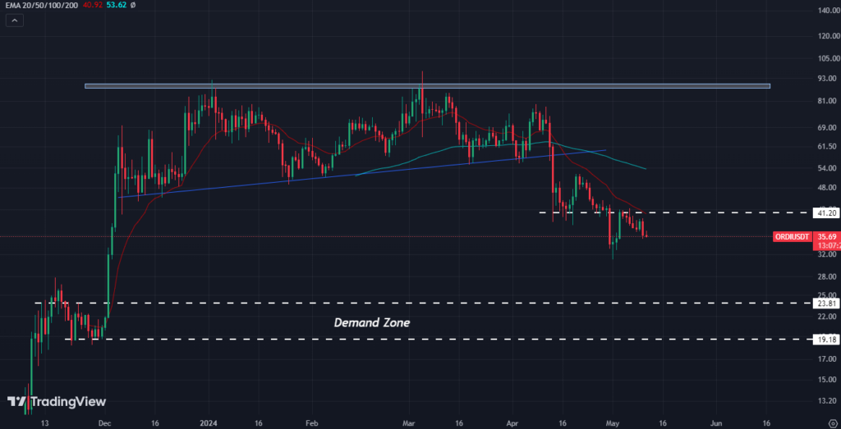Open chart settings gear icon

(832, 422)
